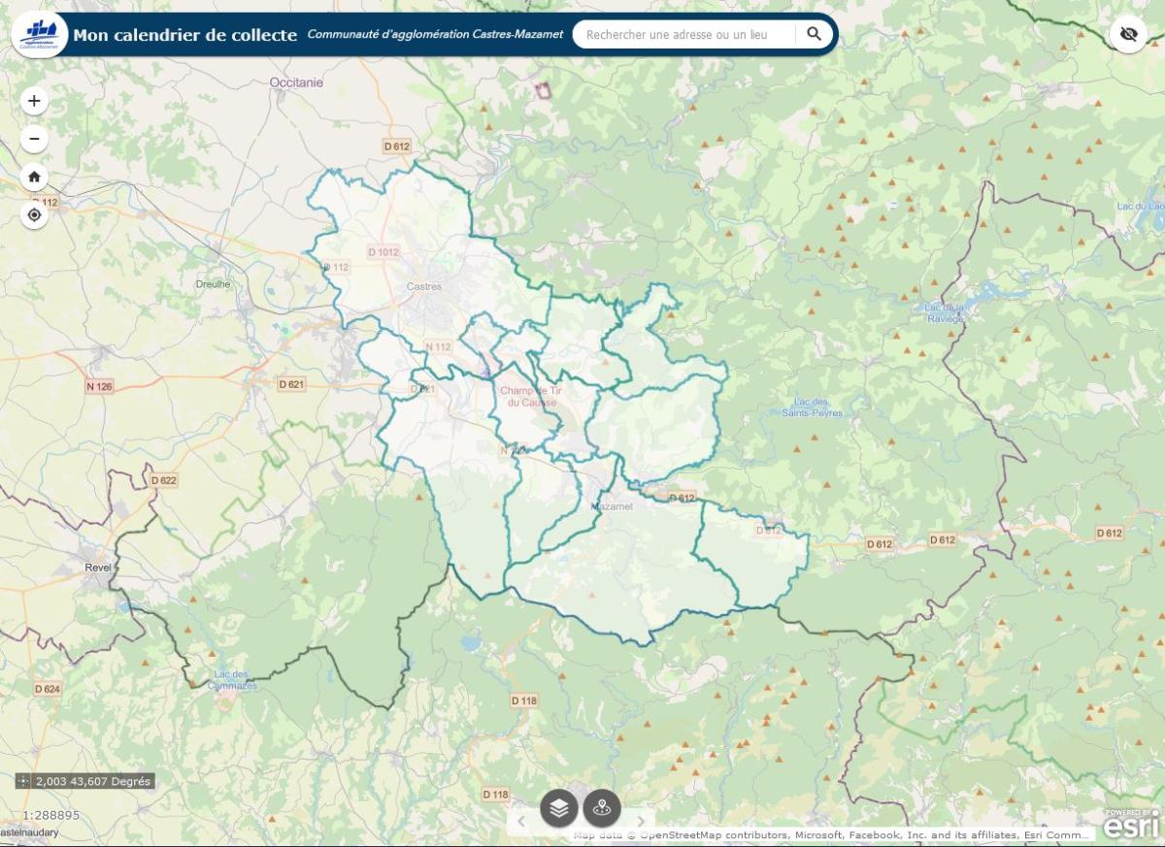This screenshot has width=1165, height=847.
Task: Locate my position on the map
Action: 34,214
